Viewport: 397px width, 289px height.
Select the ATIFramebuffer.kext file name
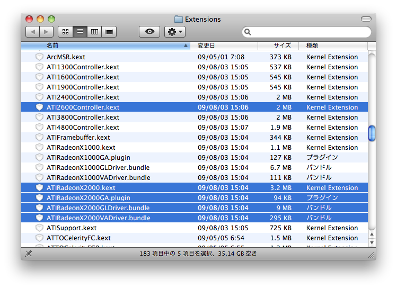tap(78, 137)
